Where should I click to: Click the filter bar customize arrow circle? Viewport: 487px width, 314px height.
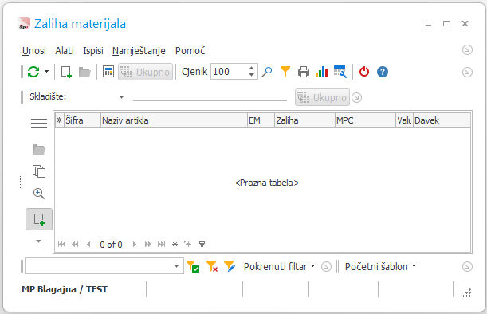click(x=326, y=266)
